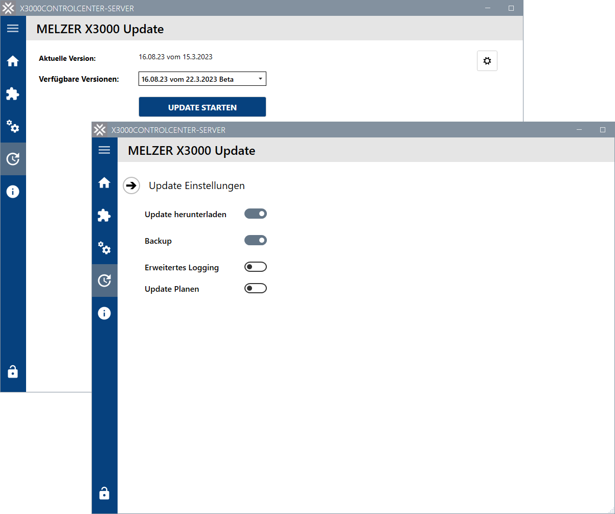Select the update clock icon in front window sidebar
Image resolution: width=615 pixels, height=514 pixels.
pos(104,281)
